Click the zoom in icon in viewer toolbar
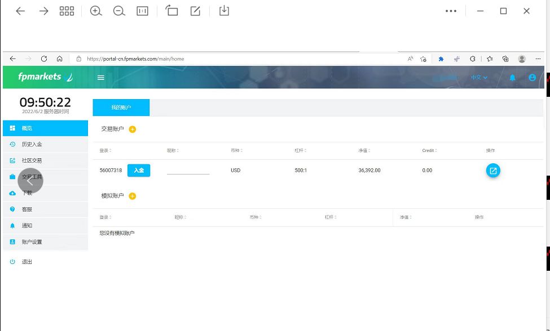The width and height of the screenshot is (550, 331). [96, 11]
